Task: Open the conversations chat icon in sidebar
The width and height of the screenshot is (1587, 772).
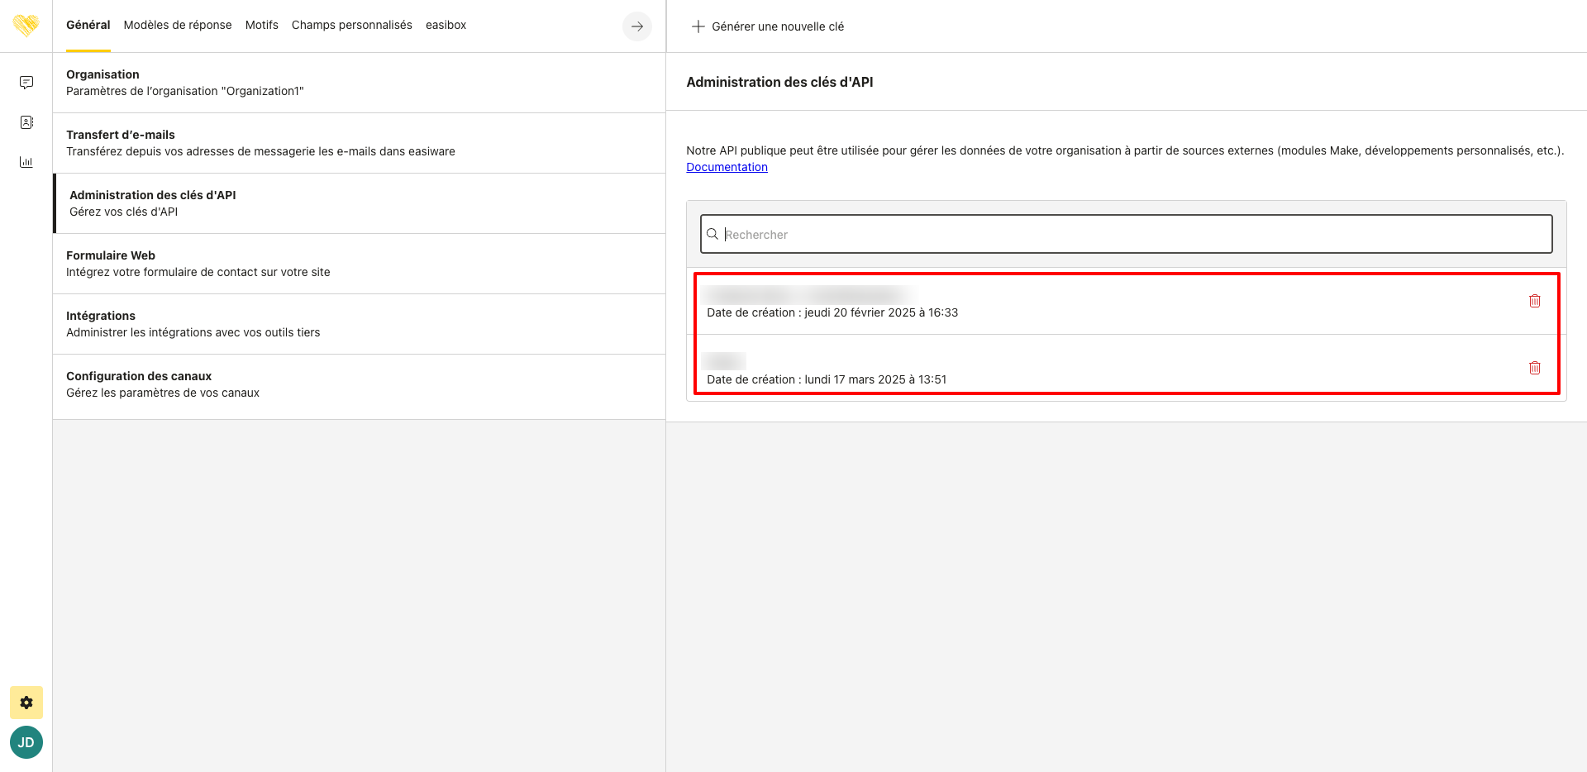Action: pos(26,83)
